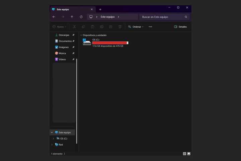
Task: Switch to details list view layout
Action: coord(184,154)
